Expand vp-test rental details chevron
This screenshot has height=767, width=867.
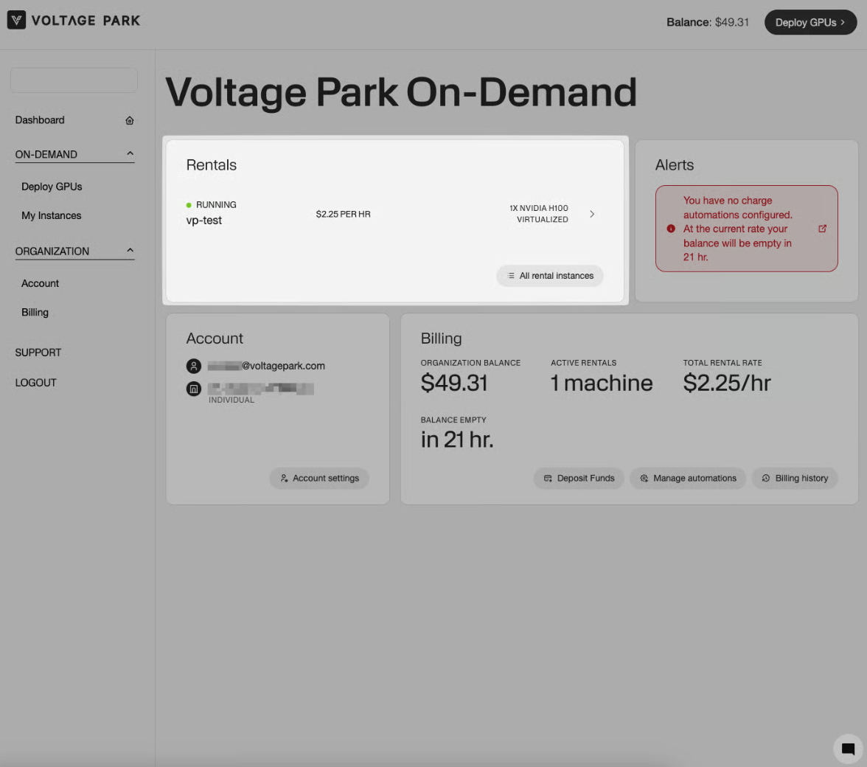[x=592, y=214]
